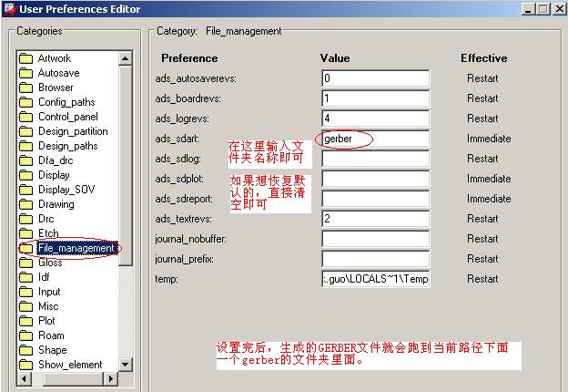Screen dimensions: 568x392
Task: Click the folder icon next to Input
Action: click(25, 292)
